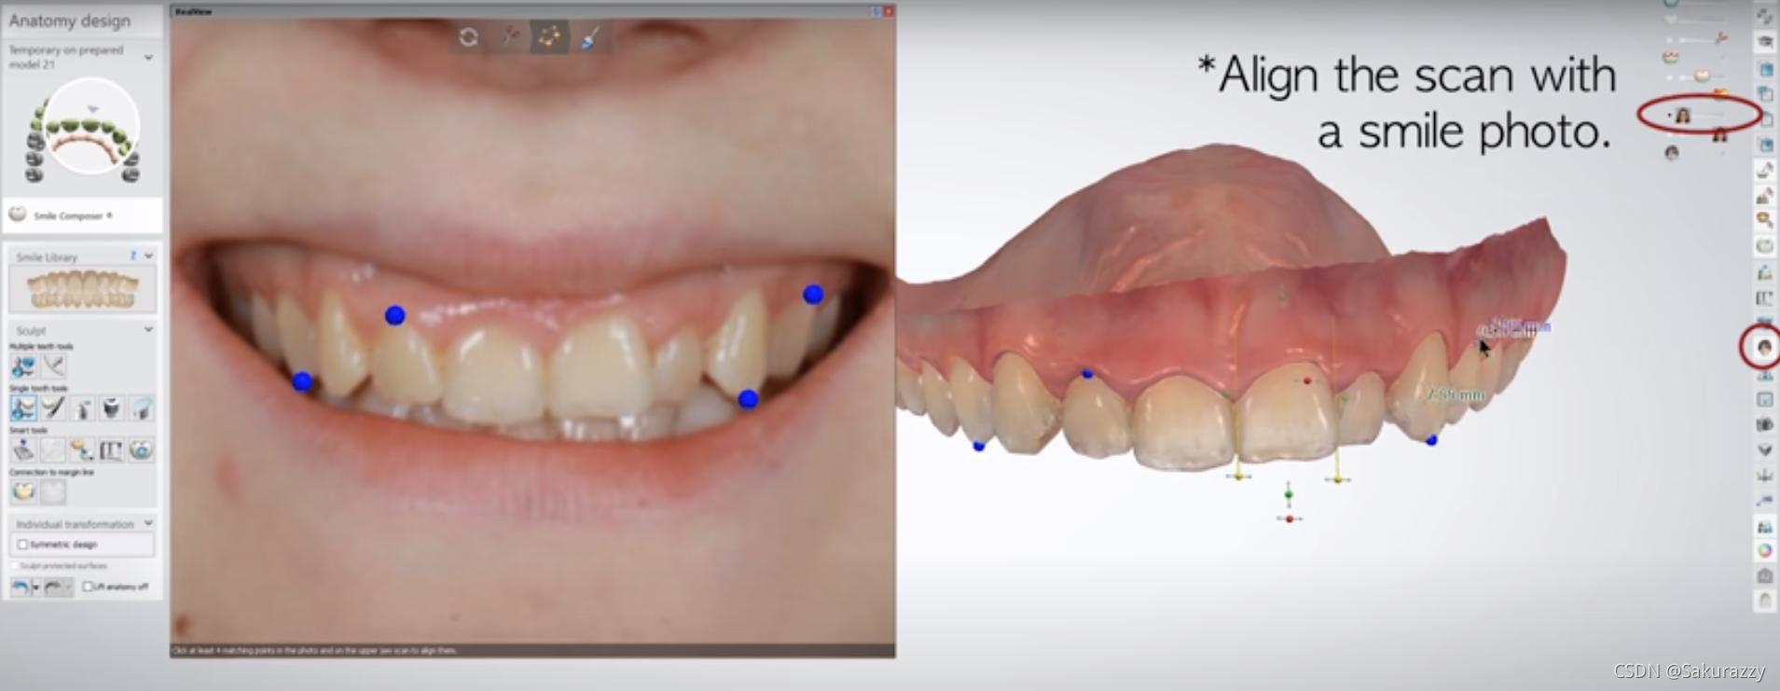Collapse the Sculpt section
Image resolution: width=1780 pixels, height=691 pixels.
click(x=148, y=329)
